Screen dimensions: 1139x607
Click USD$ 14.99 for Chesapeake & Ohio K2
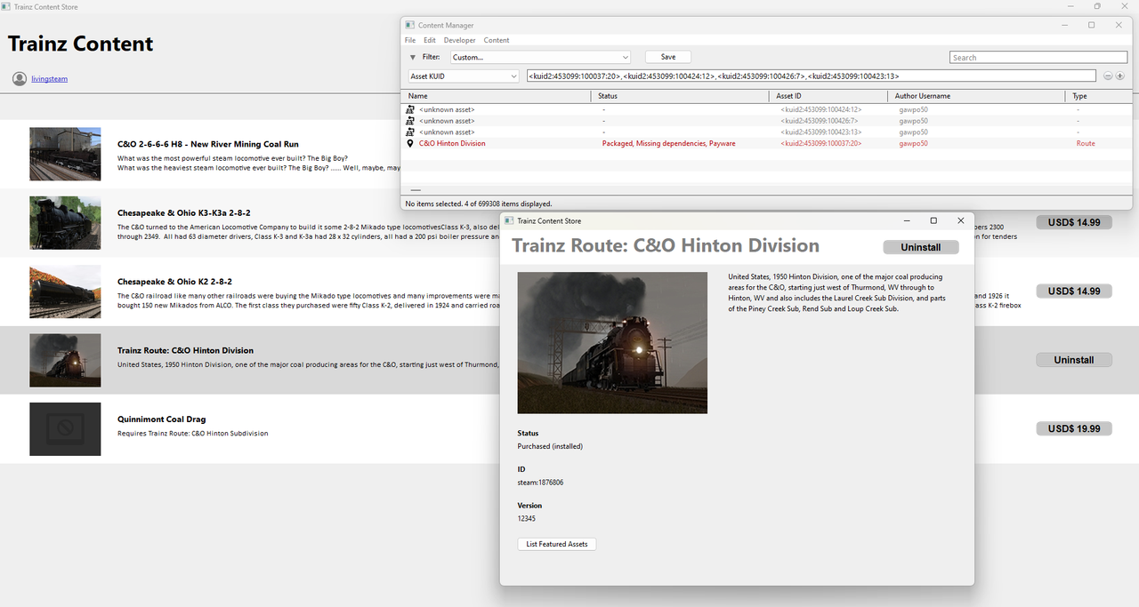point(1074,292)
